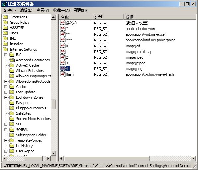Expand the User Agent key

click(x=6, y=151)
